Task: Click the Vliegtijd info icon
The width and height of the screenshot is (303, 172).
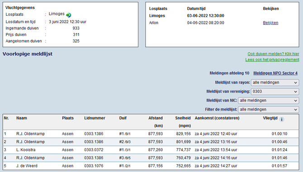Action: (282, 120)
